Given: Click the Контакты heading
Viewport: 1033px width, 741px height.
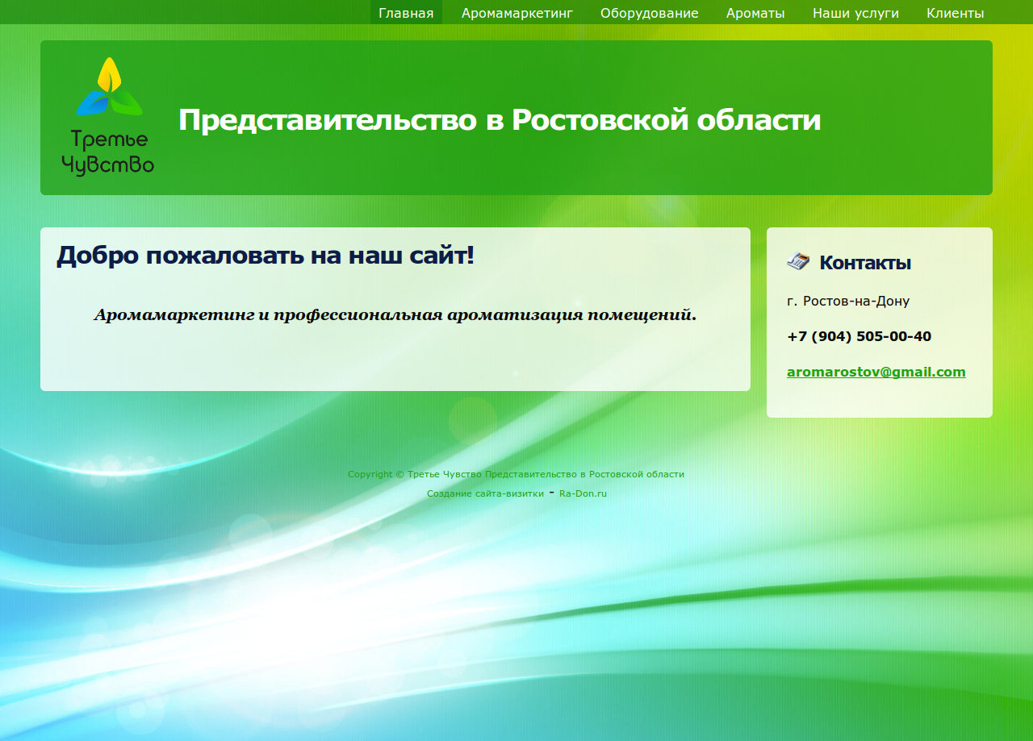Looking at the screenshot, I should coord(865,263).
